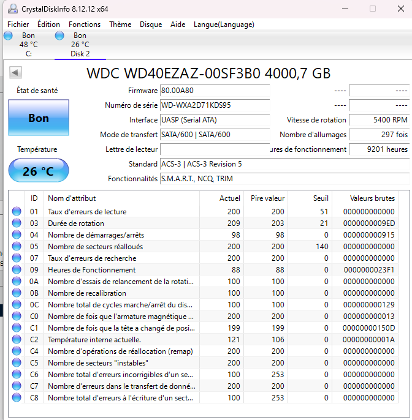
Task: Click the Valeurs brutes column header
Action: [x=372, y=198]
